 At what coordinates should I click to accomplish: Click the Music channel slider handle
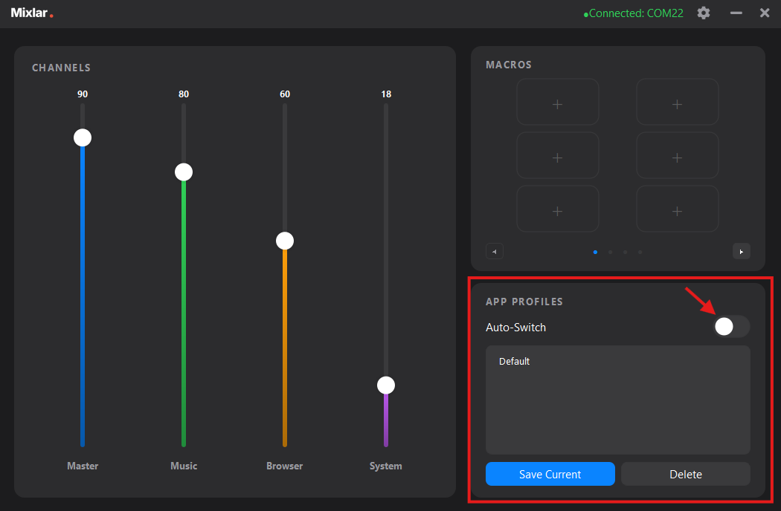(183, 172)
